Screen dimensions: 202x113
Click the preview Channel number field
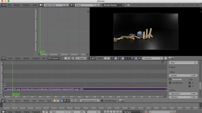pos(152,58)
